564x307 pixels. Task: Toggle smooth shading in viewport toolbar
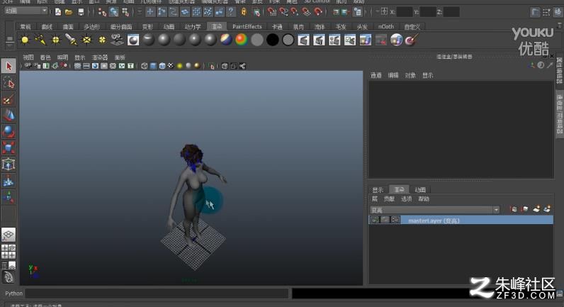[x=153, y=66]
